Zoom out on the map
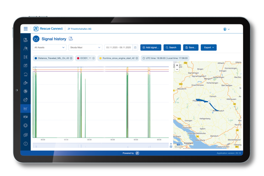Screen dimensions: 264x176 [177, 69]
